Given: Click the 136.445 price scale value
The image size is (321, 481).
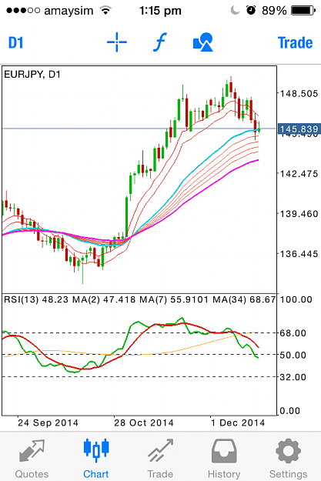Looking at the screenshot, I should (299, 254).
